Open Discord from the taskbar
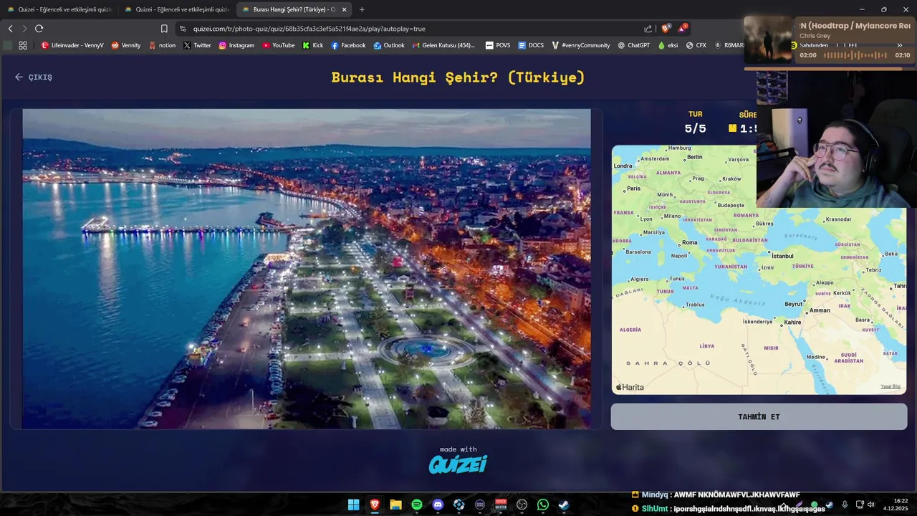The image size is (917, 516). [x=438, y=505]
